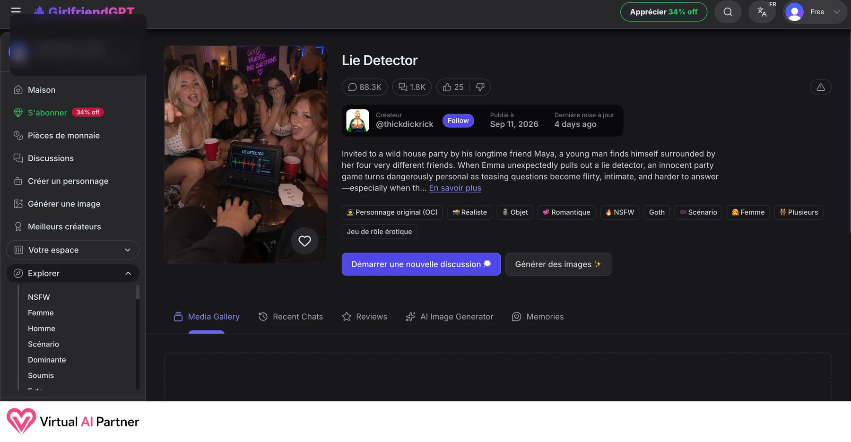
Task: Select Scénario under Explorer
Action: click(x=43, y=344)
